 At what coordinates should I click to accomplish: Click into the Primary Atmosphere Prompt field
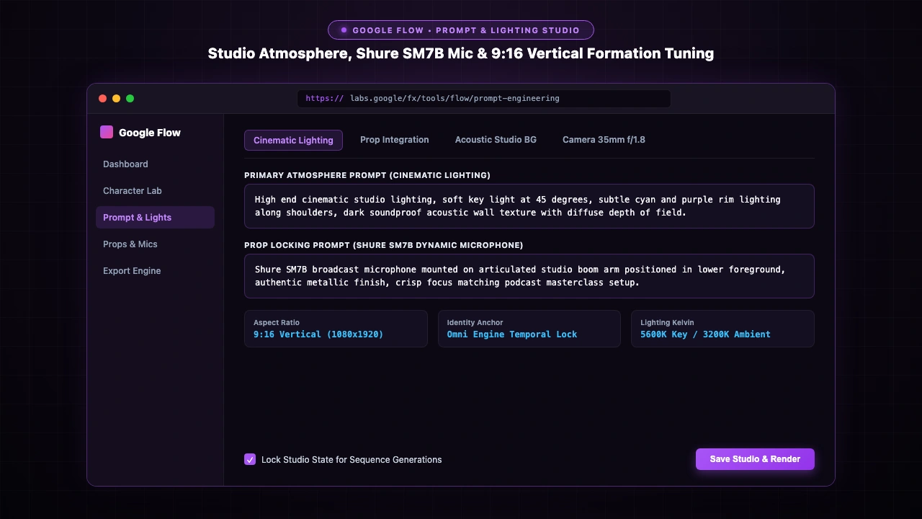(x=529, y=206)
